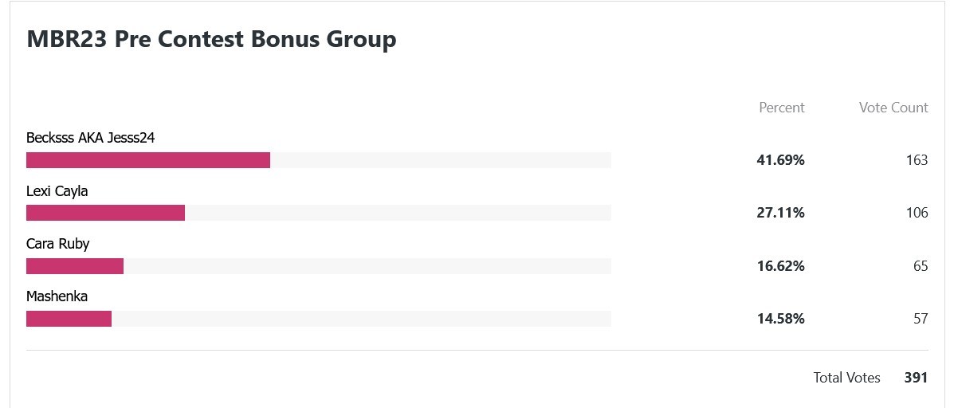The image size is (954, 408).
Task: Click the Cara Ruby result bar
Action: 75,265
